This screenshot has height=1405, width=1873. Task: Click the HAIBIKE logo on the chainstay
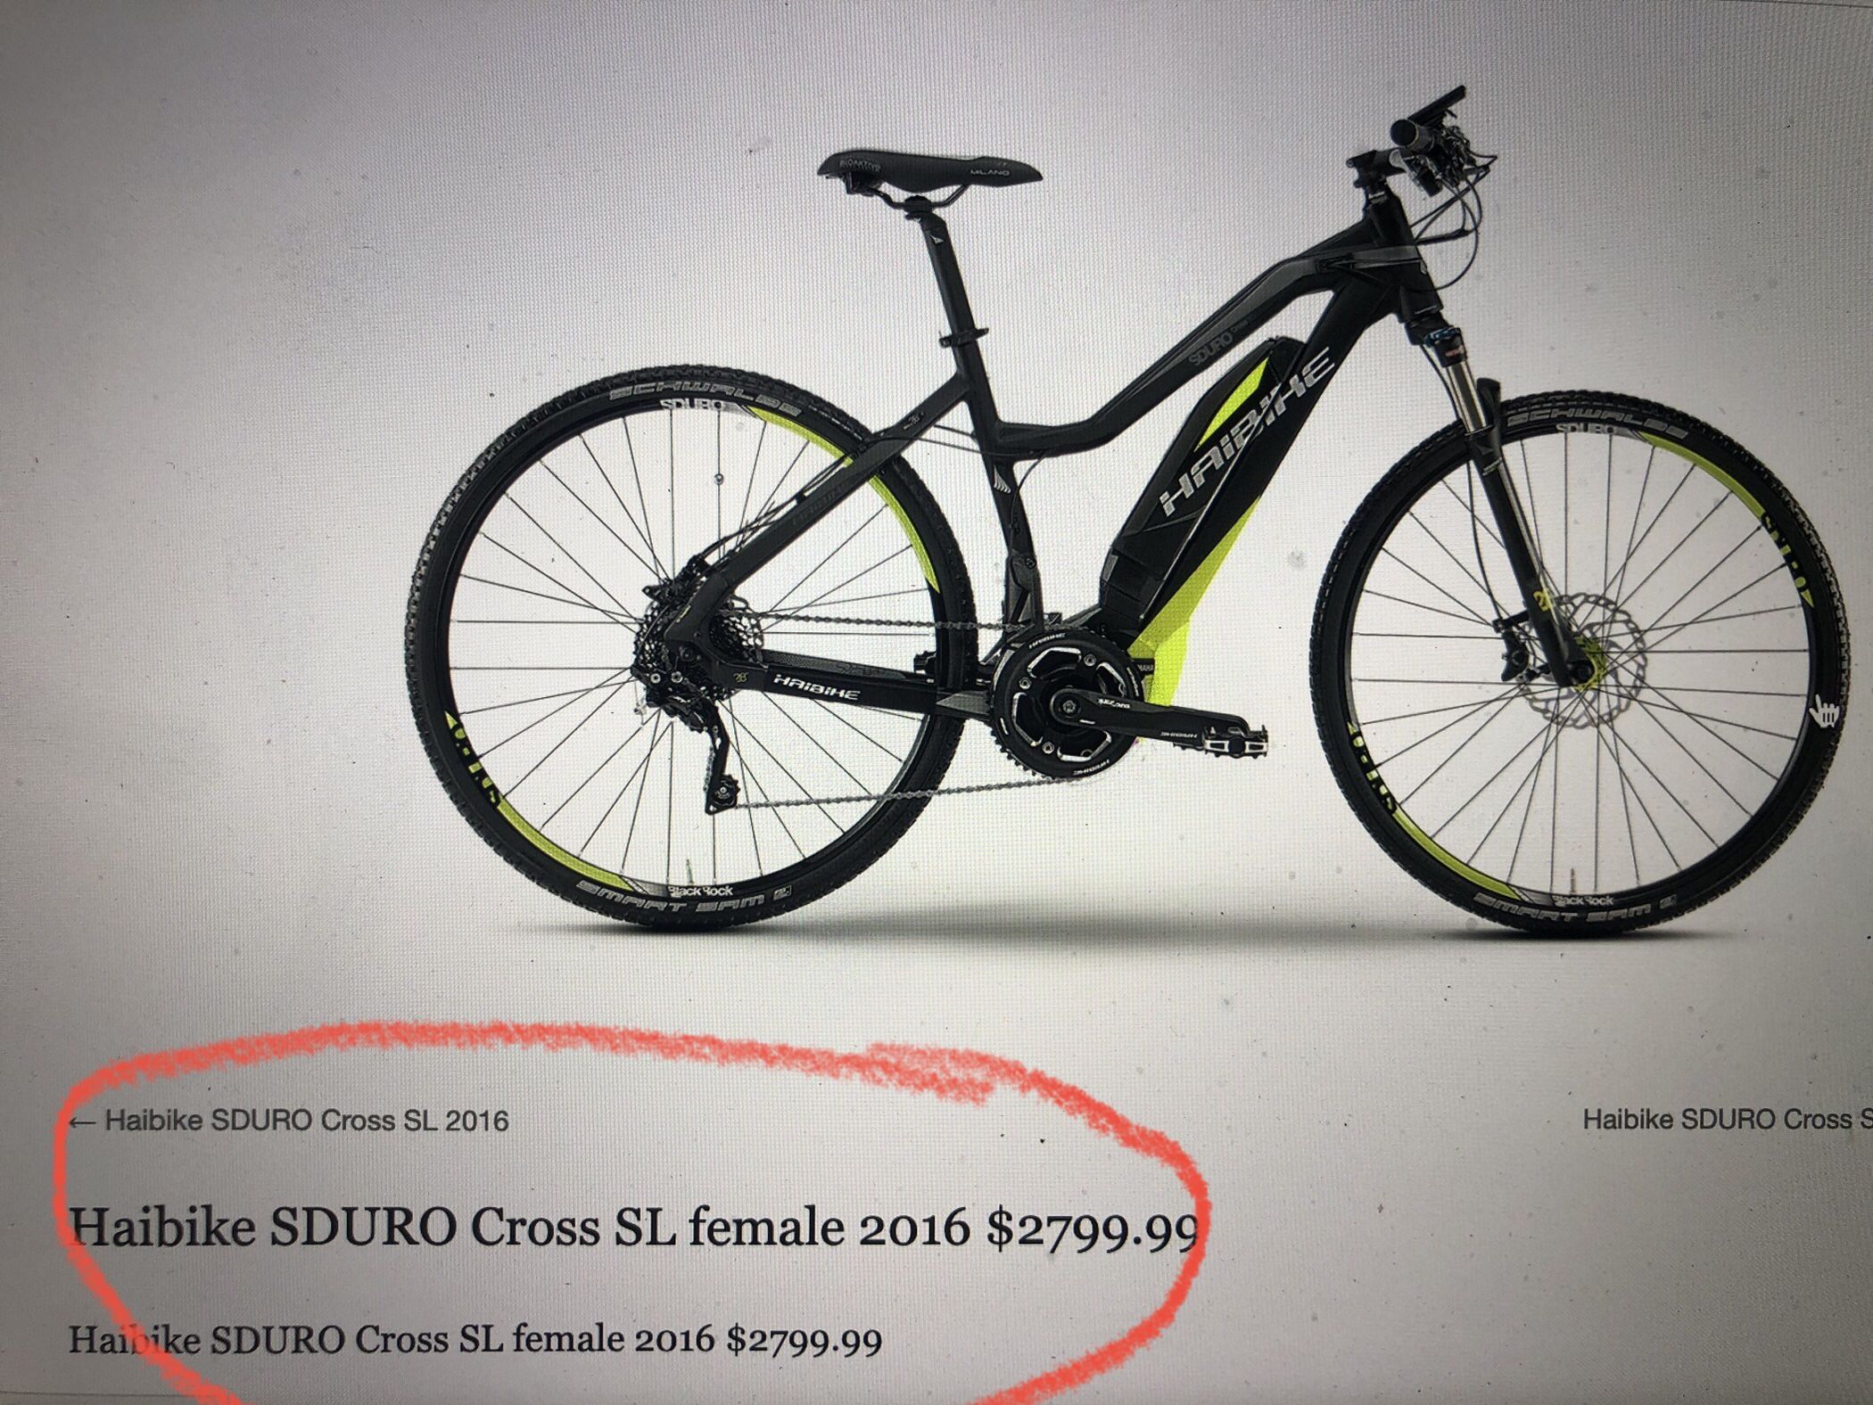tap(816, 688)
